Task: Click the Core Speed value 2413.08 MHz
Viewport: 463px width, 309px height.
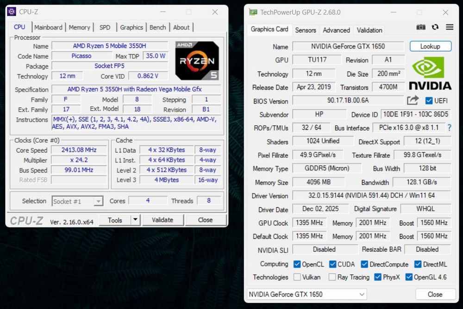Action: 79,150
